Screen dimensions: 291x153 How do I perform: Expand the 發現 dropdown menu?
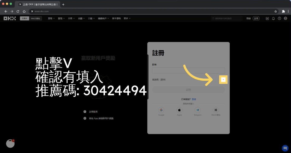tap(61, 18)
